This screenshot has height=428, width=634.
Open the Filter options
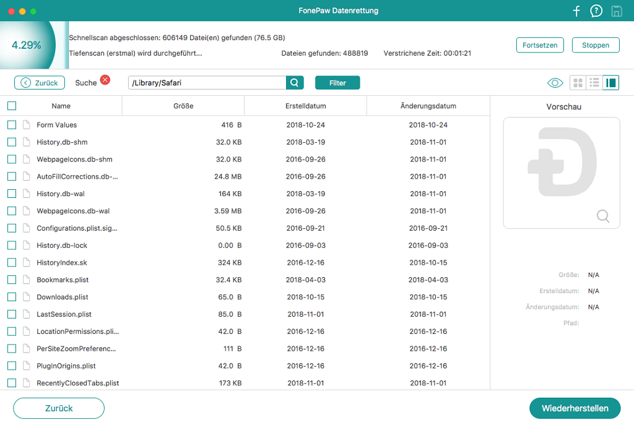[x=337, y=83]
